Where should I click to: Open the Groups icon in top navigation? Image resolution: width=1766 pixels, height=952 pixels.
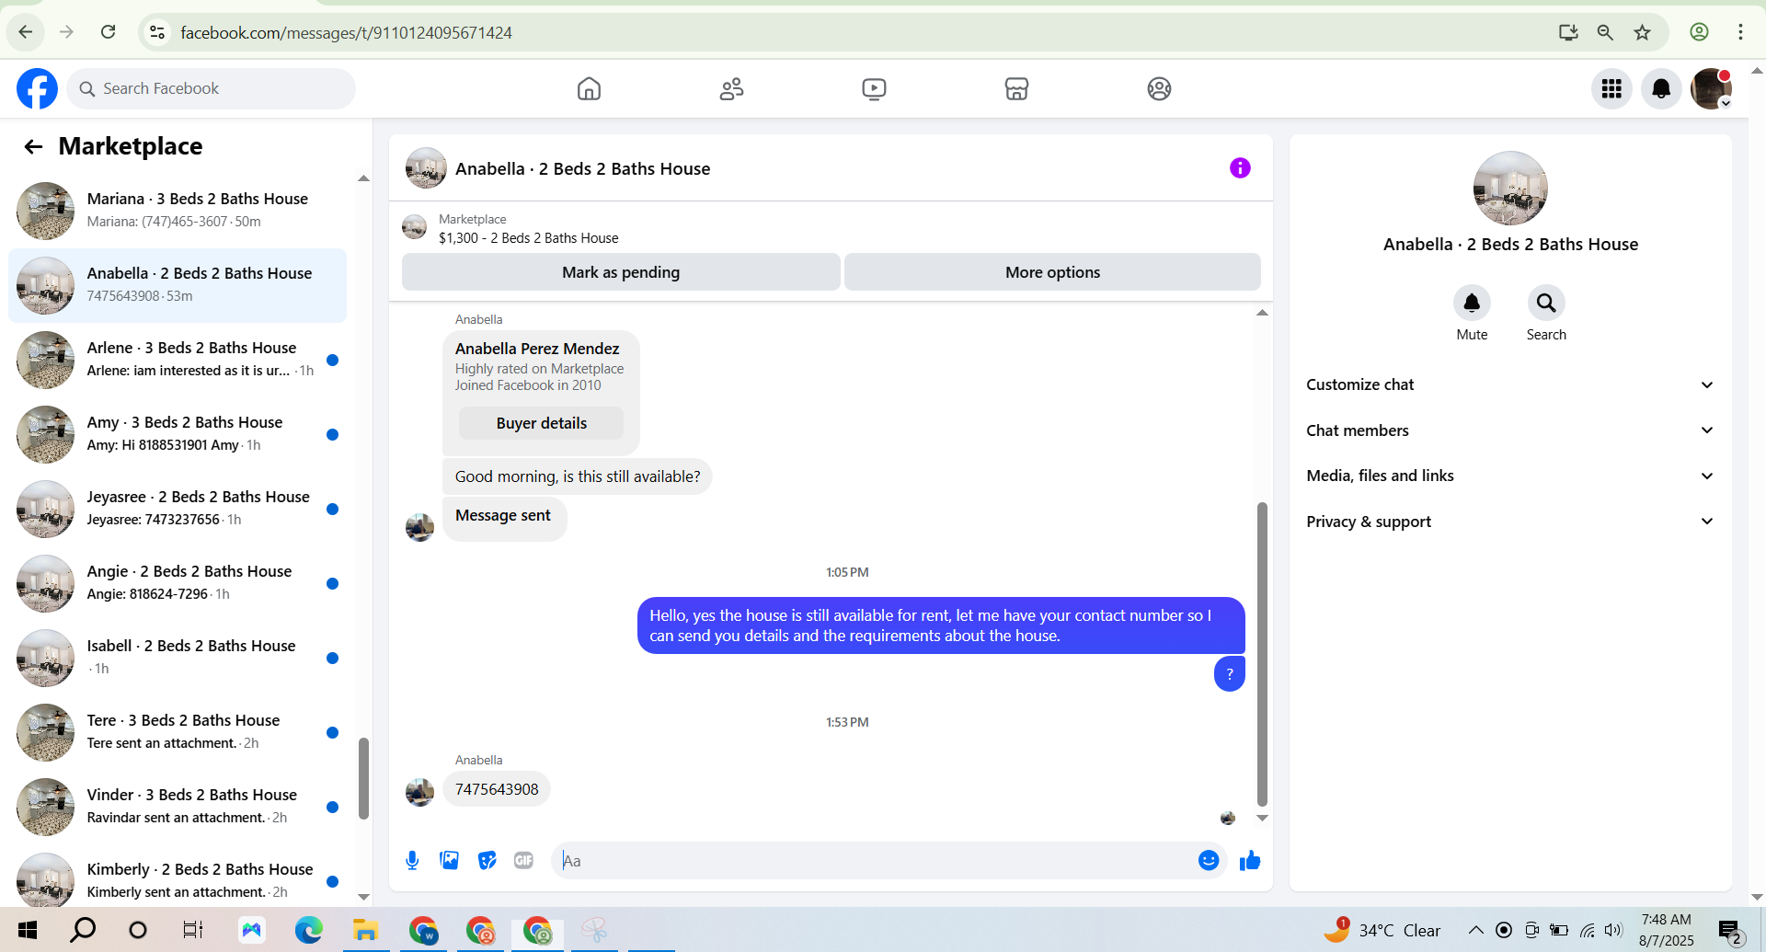pos(1159,88)
